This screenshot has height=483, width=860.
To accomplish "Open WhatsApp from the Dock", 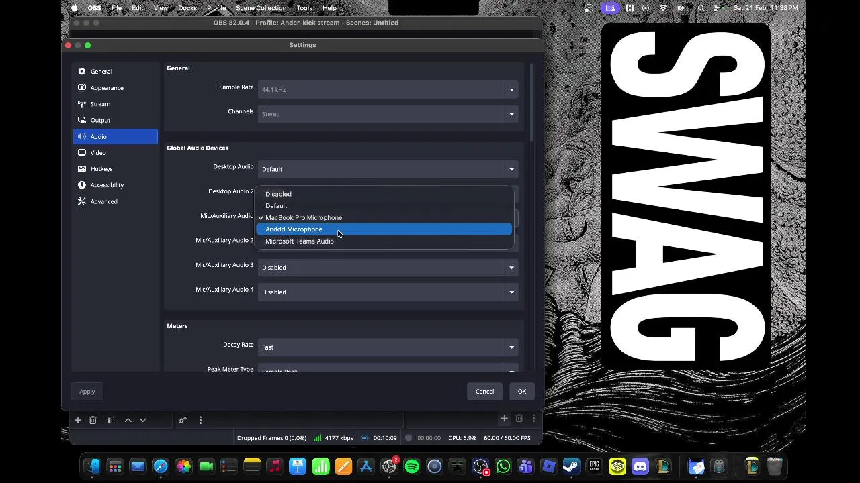I will (503, 466).
